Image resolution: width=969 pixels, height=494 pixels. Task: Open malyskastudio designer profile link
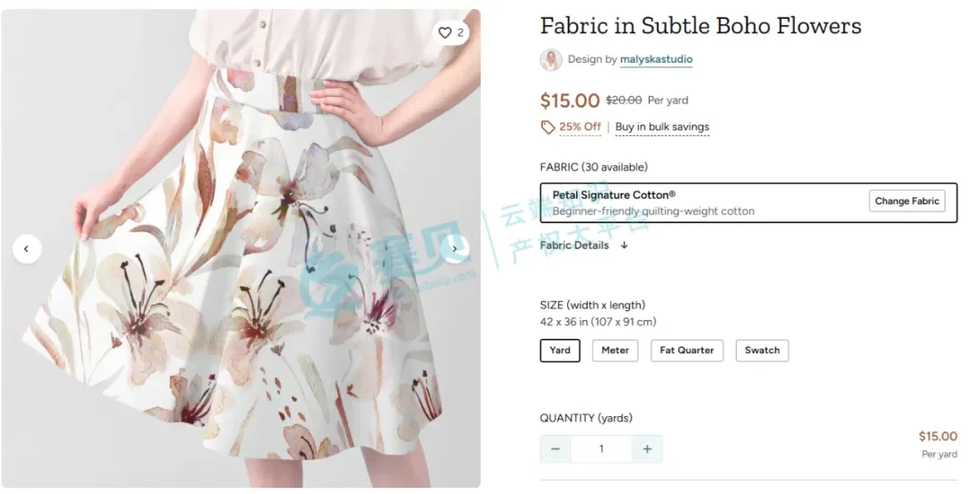click(656, 60)
